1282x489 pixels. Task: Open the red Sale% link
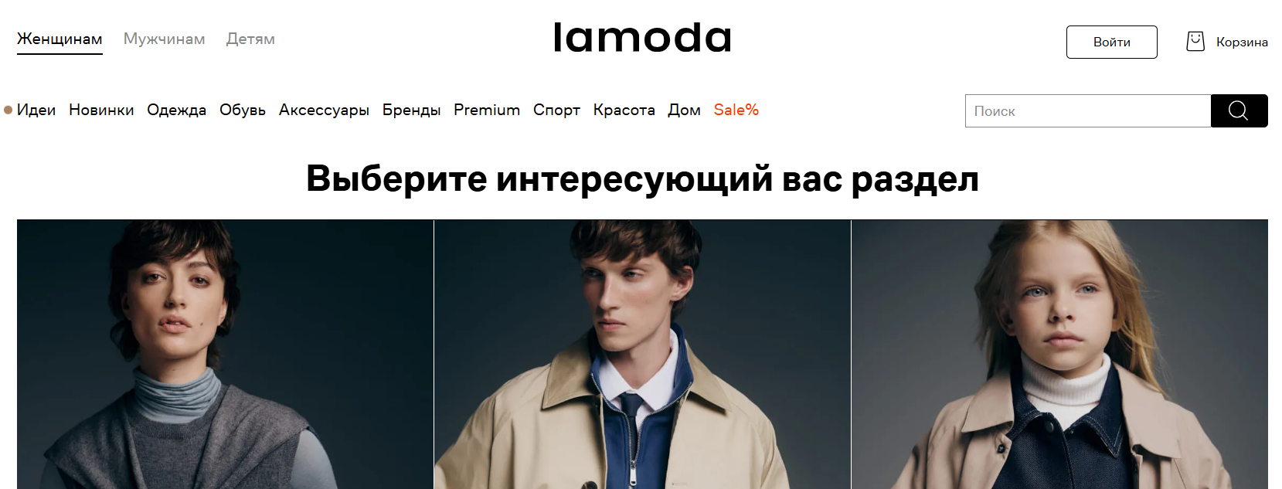tap(736, 110)
